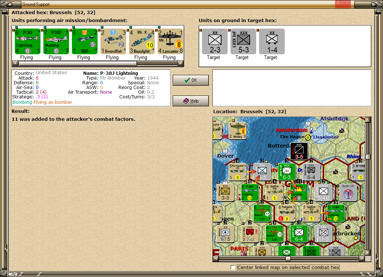This screenshot has height=277, width=383.
Task: Click the green 6-3 New York unit
Action: 287,172
